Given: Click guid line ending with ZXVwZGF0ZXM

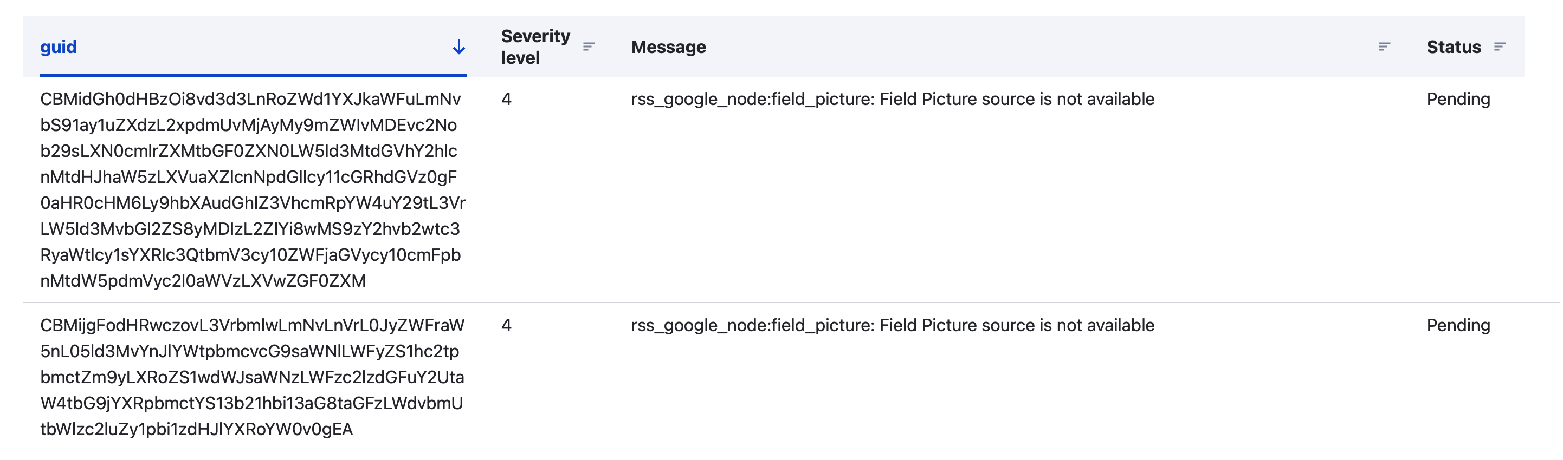Looking at the screenshot, I should pyautogui.click(x=203, y=281).
